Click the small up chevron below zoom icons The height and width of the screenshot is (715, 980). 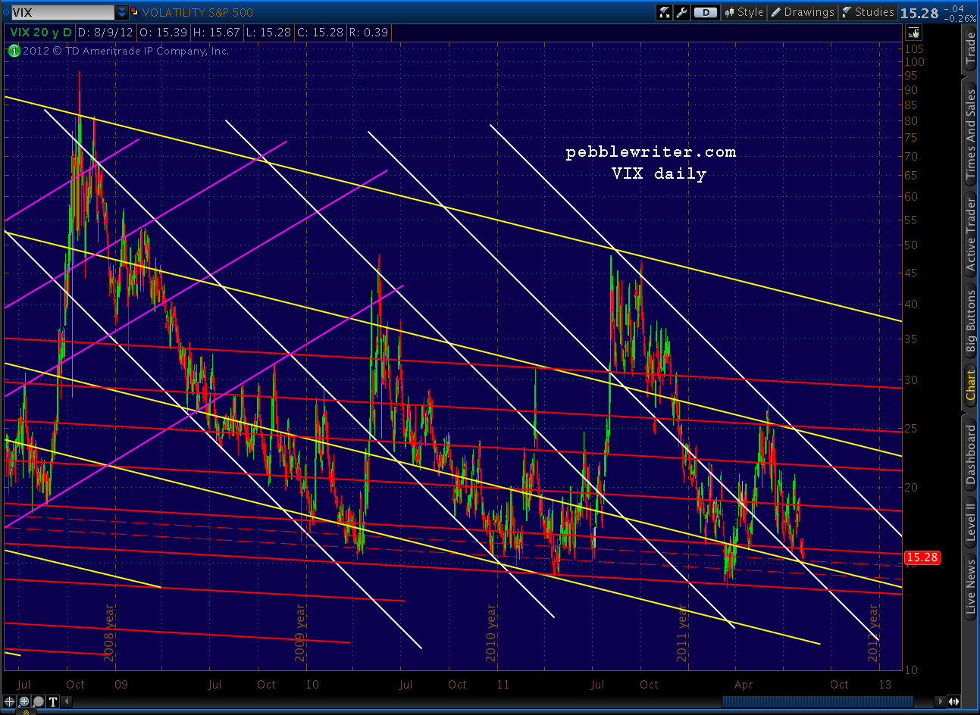[x=27, y=711]
